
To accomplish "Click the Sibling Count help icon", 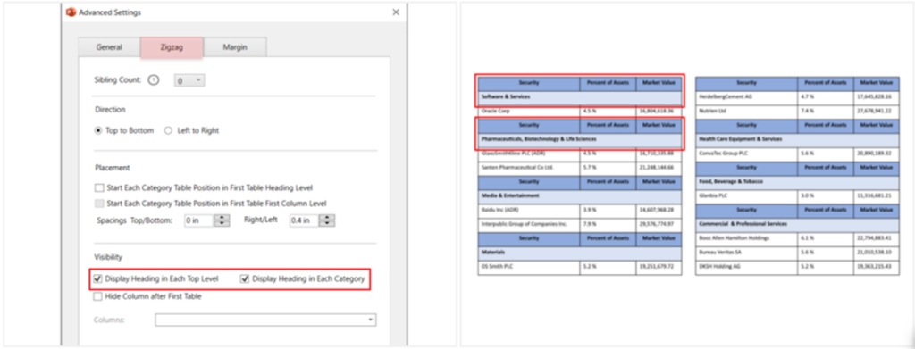I will 154,80.
